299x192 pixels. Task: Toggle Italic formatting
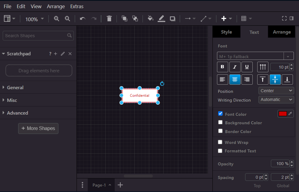235,67
